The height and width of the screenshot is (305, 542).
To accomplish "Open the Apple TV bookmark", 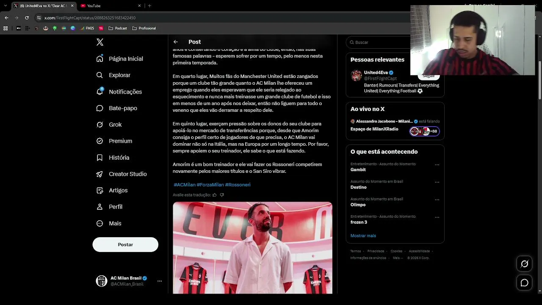I will pos(19,28).
